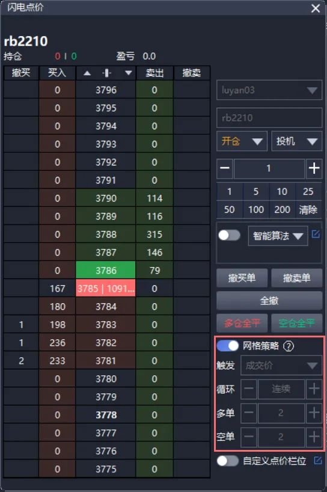Set quantity preset 50
Image resolution: width=327 pixels, height=492 pixels.
tap(230, 209)
